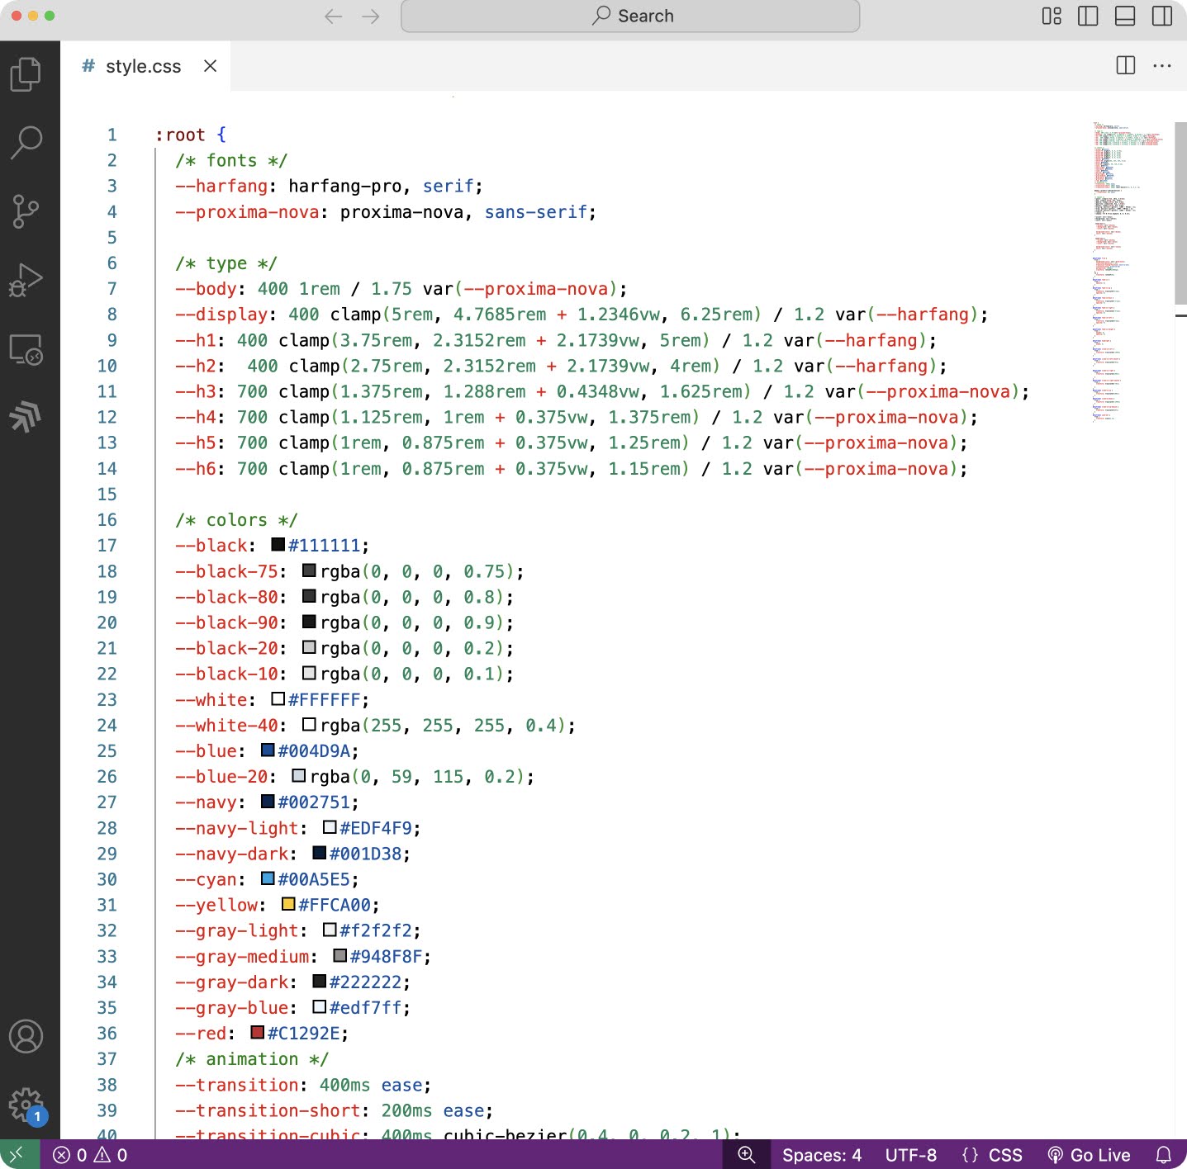Screen dimensions: 1187x1169
Task: Toggle the bottom panel
Action: click(x=1125, y=16)
